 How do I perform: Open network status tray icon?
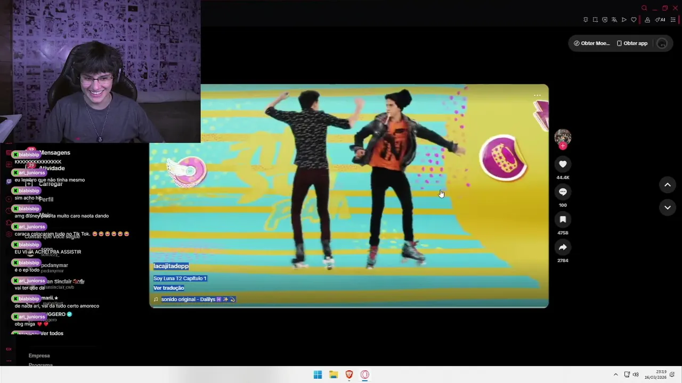[x=627, y=374]
